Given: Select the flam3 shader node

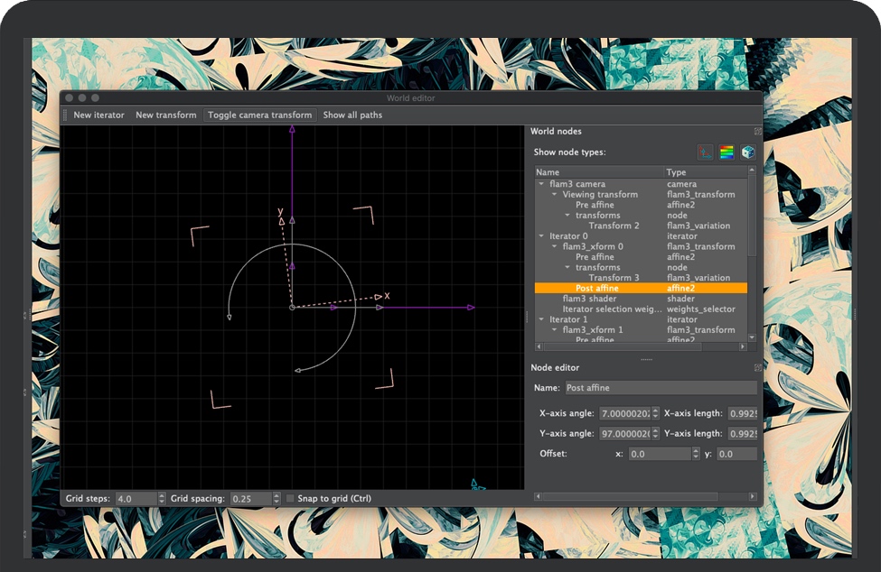Looking at the screenshot, I should 589,299.
